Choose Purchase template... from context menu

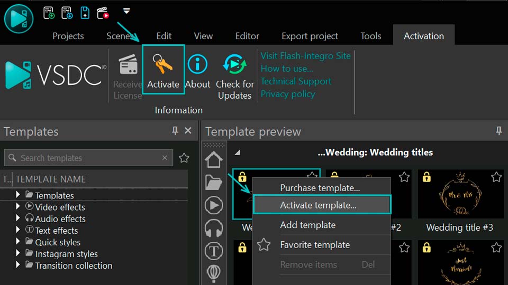(x=320, y=188)
